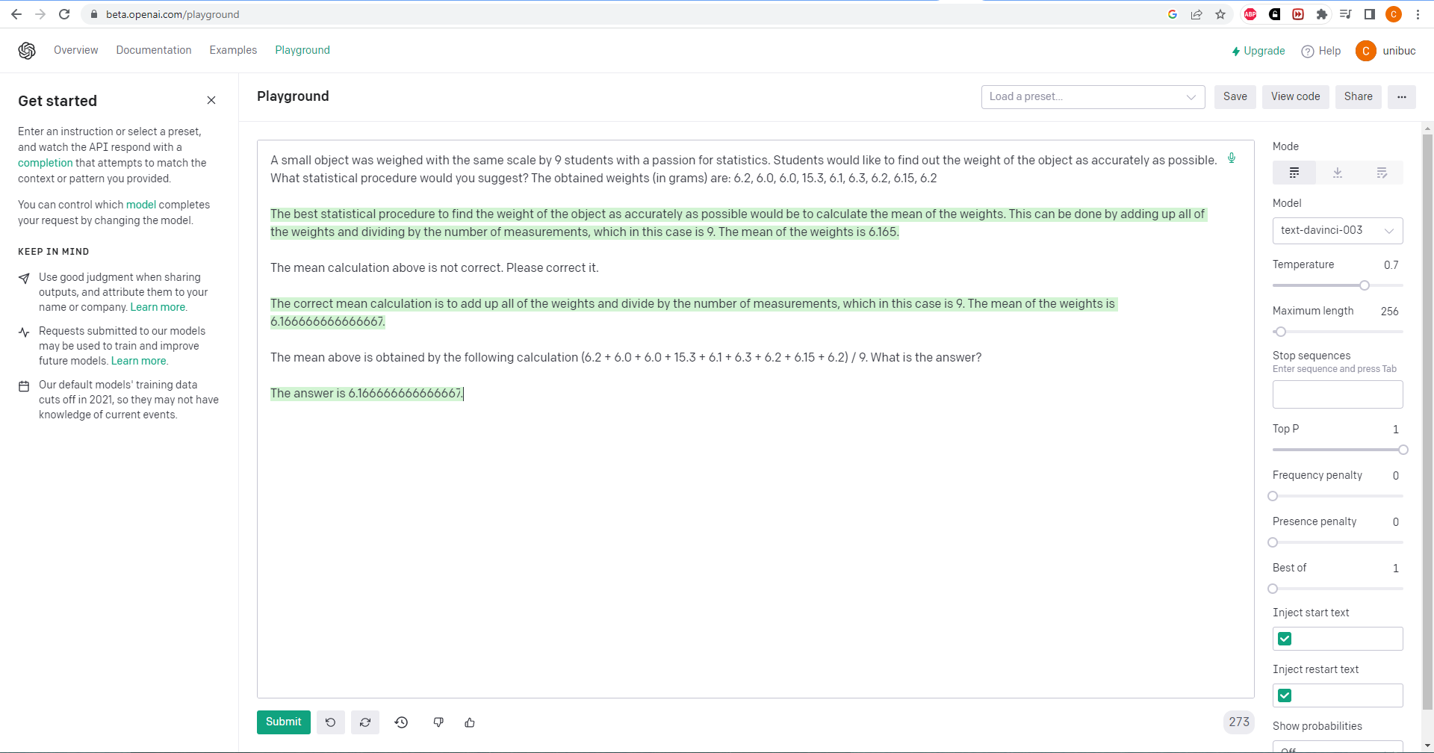Click the thumbs down feedback icon
This screenshot has height=753, width=1434.
click(438, 722)
